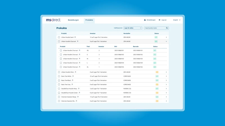Click '23 auf Lager für 6 Varianten'
The image size is (225, 126).
[x=99, y=76]
